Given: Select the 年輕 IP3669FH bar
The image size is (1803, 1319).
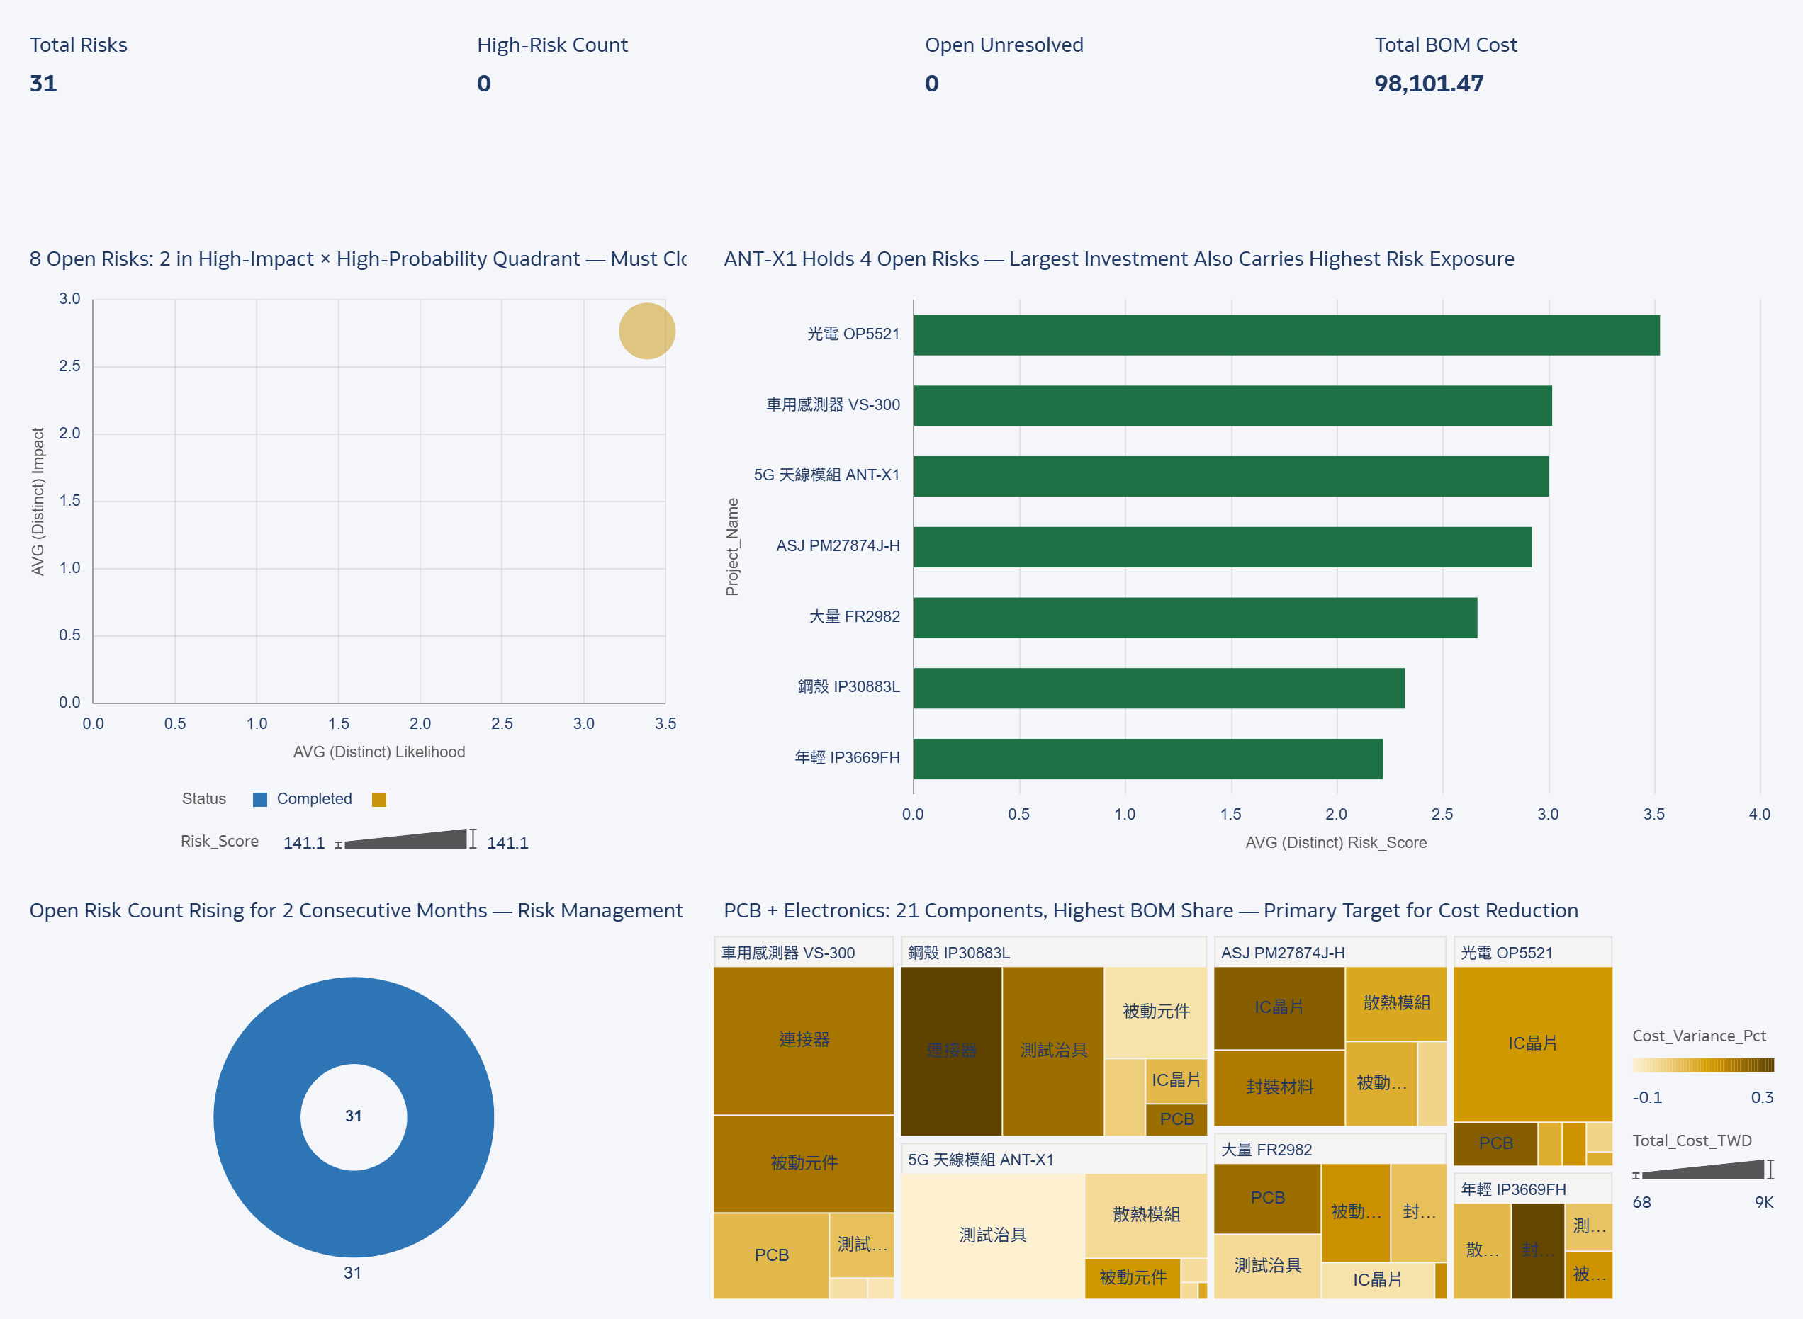Looking at the screenshot, I should click(1147, 759).
